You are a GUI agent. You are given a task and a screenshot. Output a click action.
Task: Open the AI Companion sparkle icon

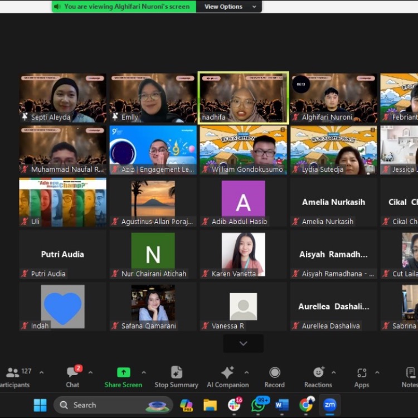click(227, 372)
